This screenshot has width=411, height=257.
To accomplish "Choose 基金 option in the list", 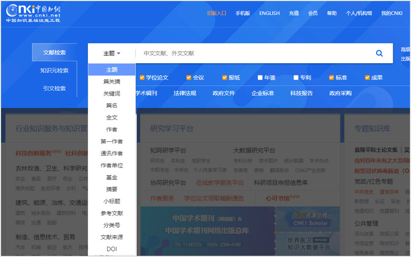I will pyautogui.click(x=111, y=177).
